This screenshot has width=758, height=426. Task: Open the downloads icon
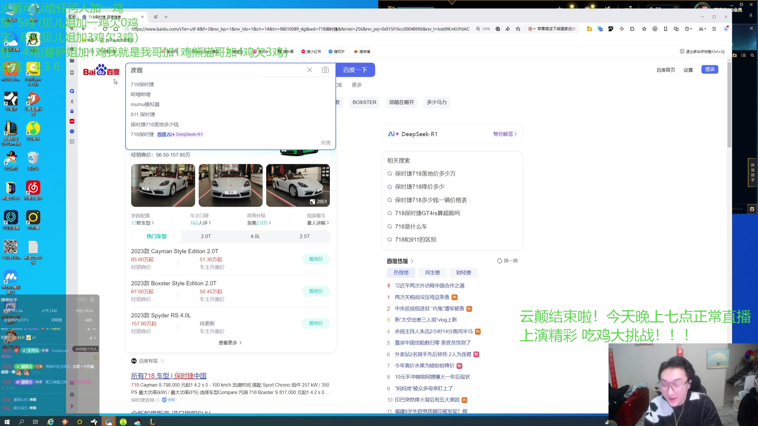coord(655,29)
